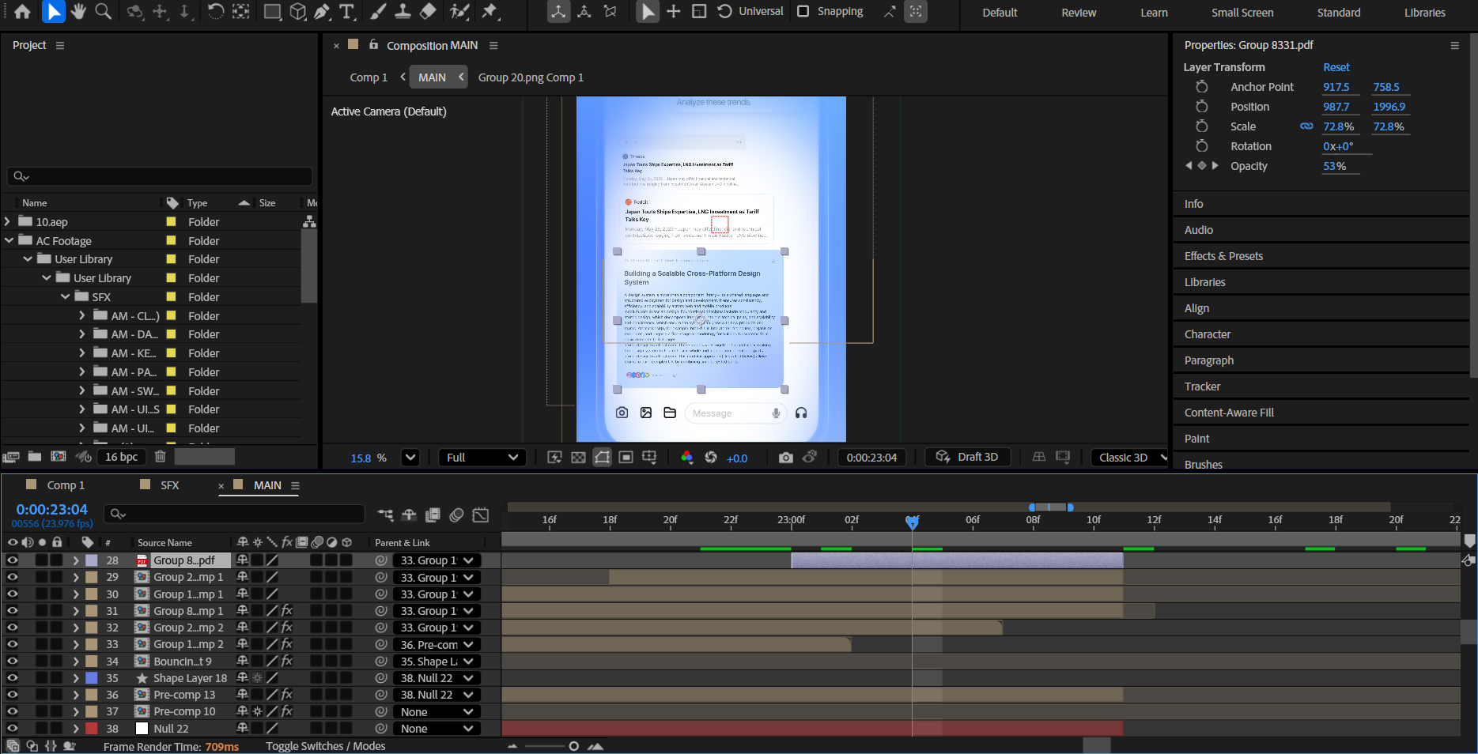1478x754 pixels.
Task: Switch to the SFX timeline tab
Action: (169, 485)
